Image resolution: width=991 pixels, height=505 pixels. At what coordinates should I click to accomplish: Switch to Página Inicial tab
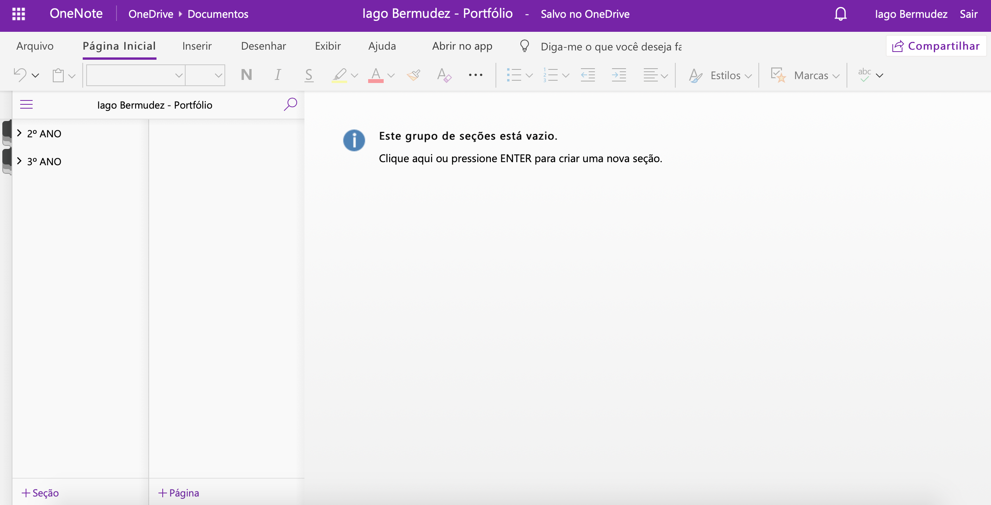tap(119, 46)
